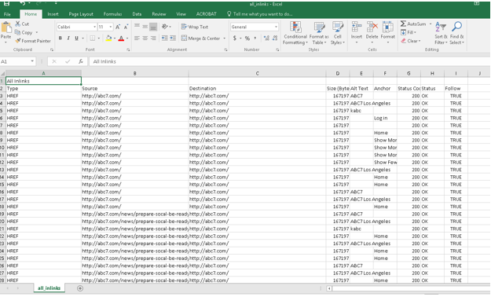Click the Format as Table icon
Screen dimensions: 491x297
pyautogui.click(x=319, y=27)
